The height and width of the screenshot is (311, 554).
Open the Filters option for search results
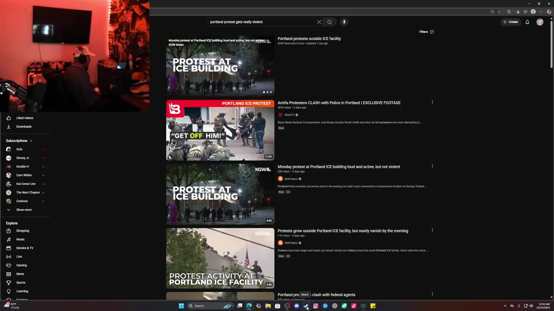click(x=427, y=32)
